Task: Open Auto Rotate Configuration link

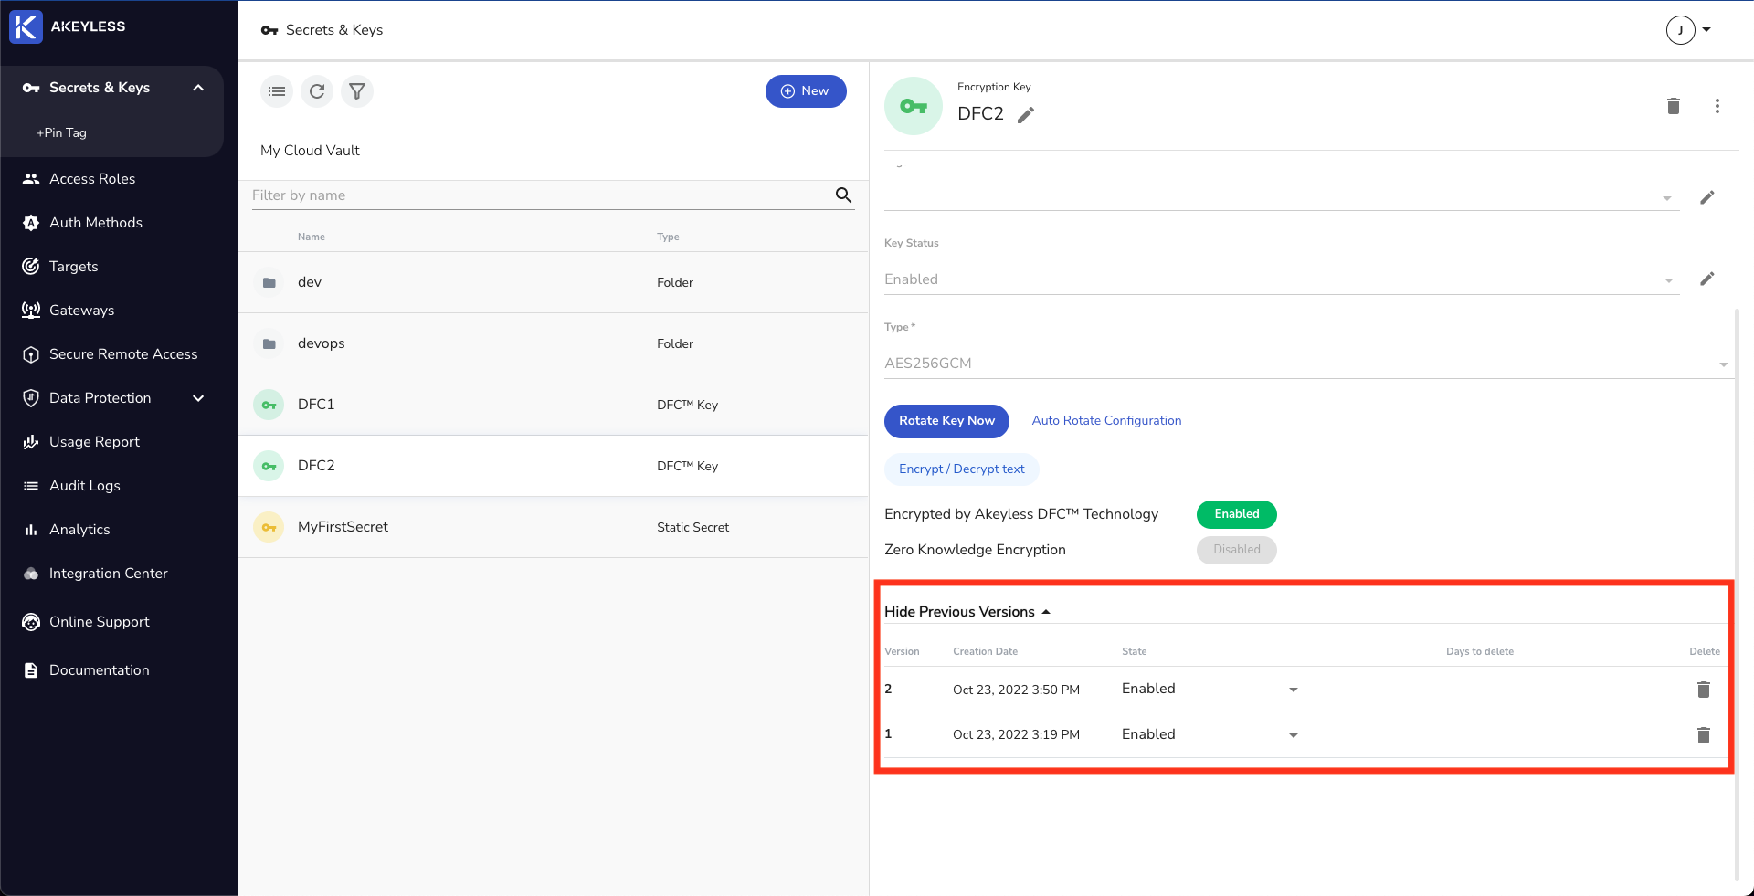Action: click(1106, 421)
